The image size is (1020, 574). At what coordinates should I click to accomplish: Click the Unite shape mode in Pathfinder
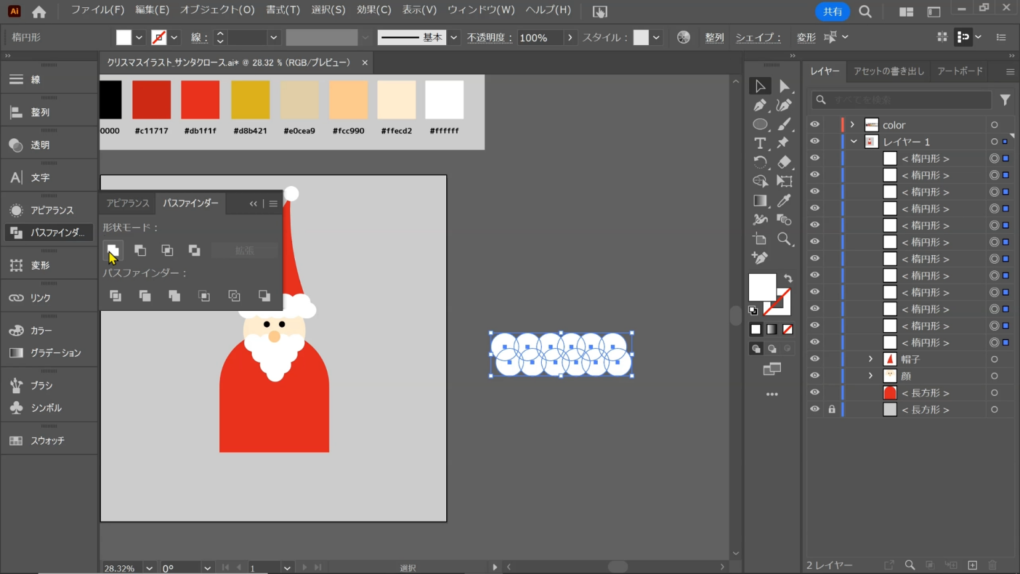[x=113, y=250]
